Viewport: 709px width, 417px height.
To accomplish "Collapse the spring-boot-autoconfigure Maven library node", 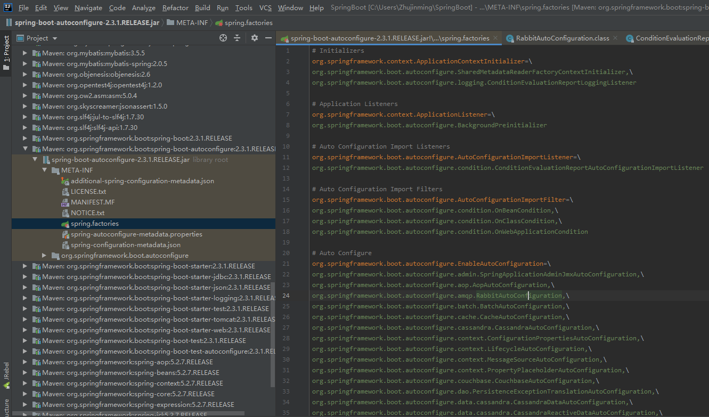I will coord(25,149).
